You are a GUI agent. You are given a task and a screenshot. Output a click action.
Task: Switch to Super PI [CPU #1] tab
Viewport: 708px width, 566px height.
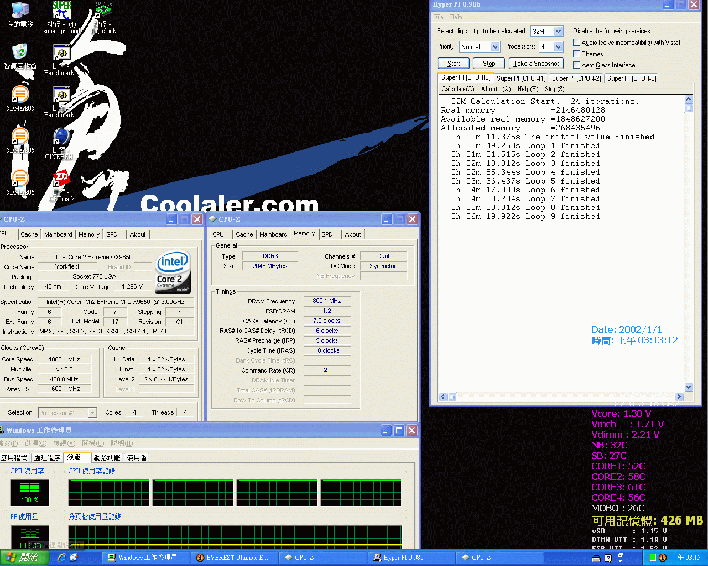tap(520, 78)
